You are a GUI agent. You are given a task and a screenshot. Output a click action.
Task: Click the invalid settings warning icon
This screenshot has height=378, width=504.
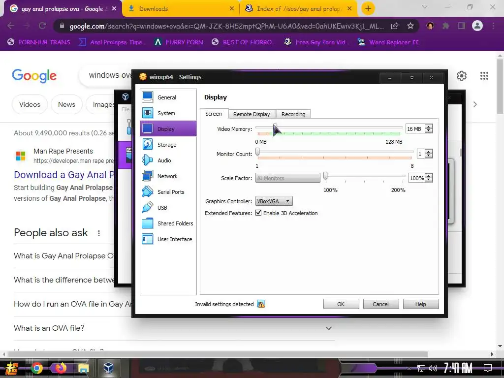[261, 304]
